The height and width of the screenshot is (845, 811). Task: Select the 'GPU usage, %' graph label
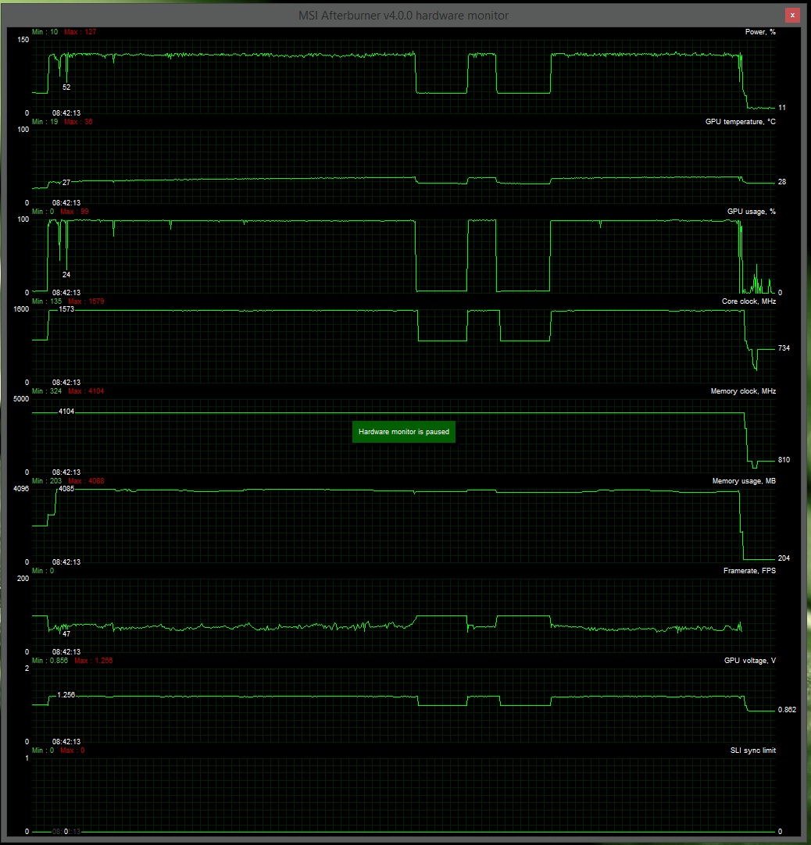point(751,211)
